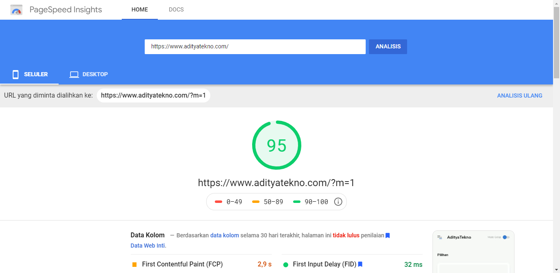This screenshot has height=273, width=560.
Task: Click the AdityaTekno page preview thumbnail
Action: click(473, 252)
